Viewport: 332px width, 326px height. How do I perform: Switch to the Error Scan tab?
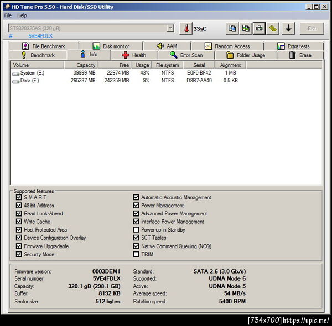pyautogui.click(x=186, y=55)
